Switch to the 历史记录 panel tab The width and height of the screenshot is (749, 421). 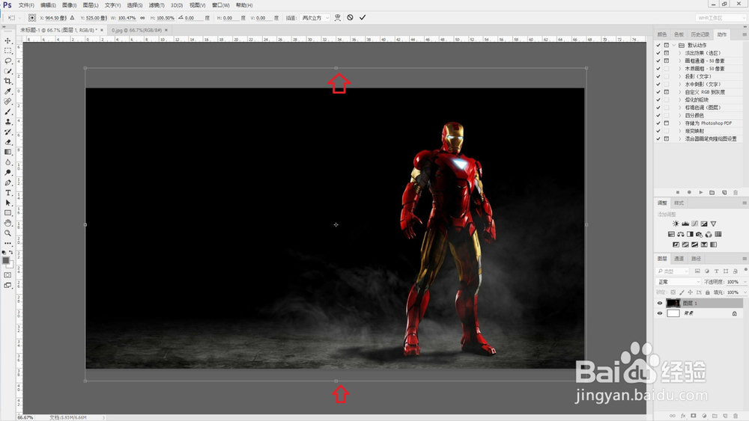point(700,34)
